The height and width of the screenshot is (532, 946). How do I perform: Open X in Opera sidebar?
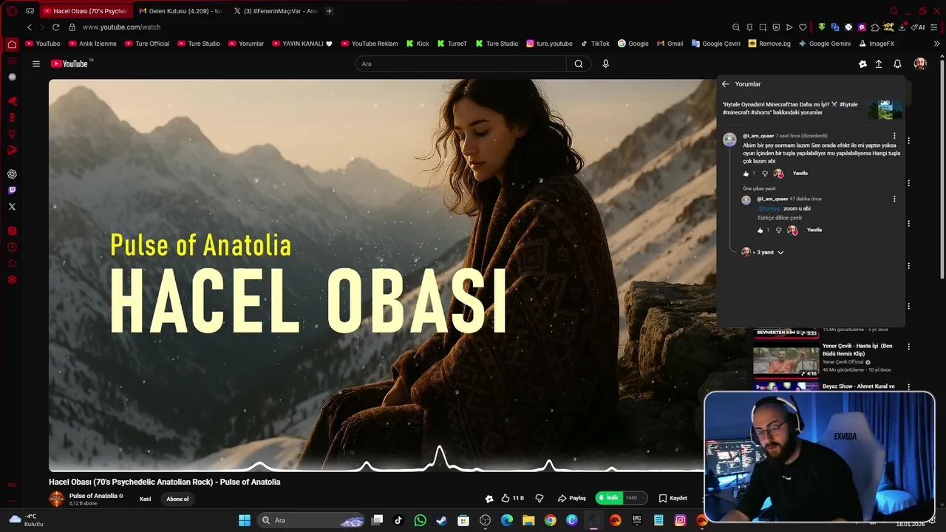coord(12,207)
